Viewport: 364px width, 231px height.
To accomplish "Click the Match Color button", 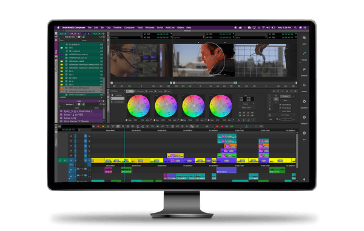I will pyautogui.click(x=246, y=107).
